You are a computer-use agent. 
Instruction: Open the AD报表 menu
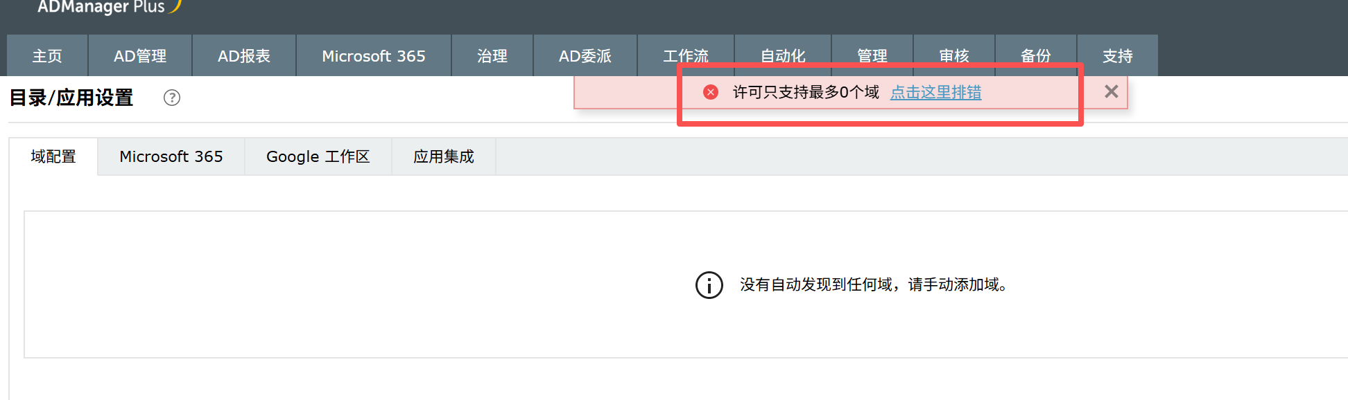click(x=244, y=56)
